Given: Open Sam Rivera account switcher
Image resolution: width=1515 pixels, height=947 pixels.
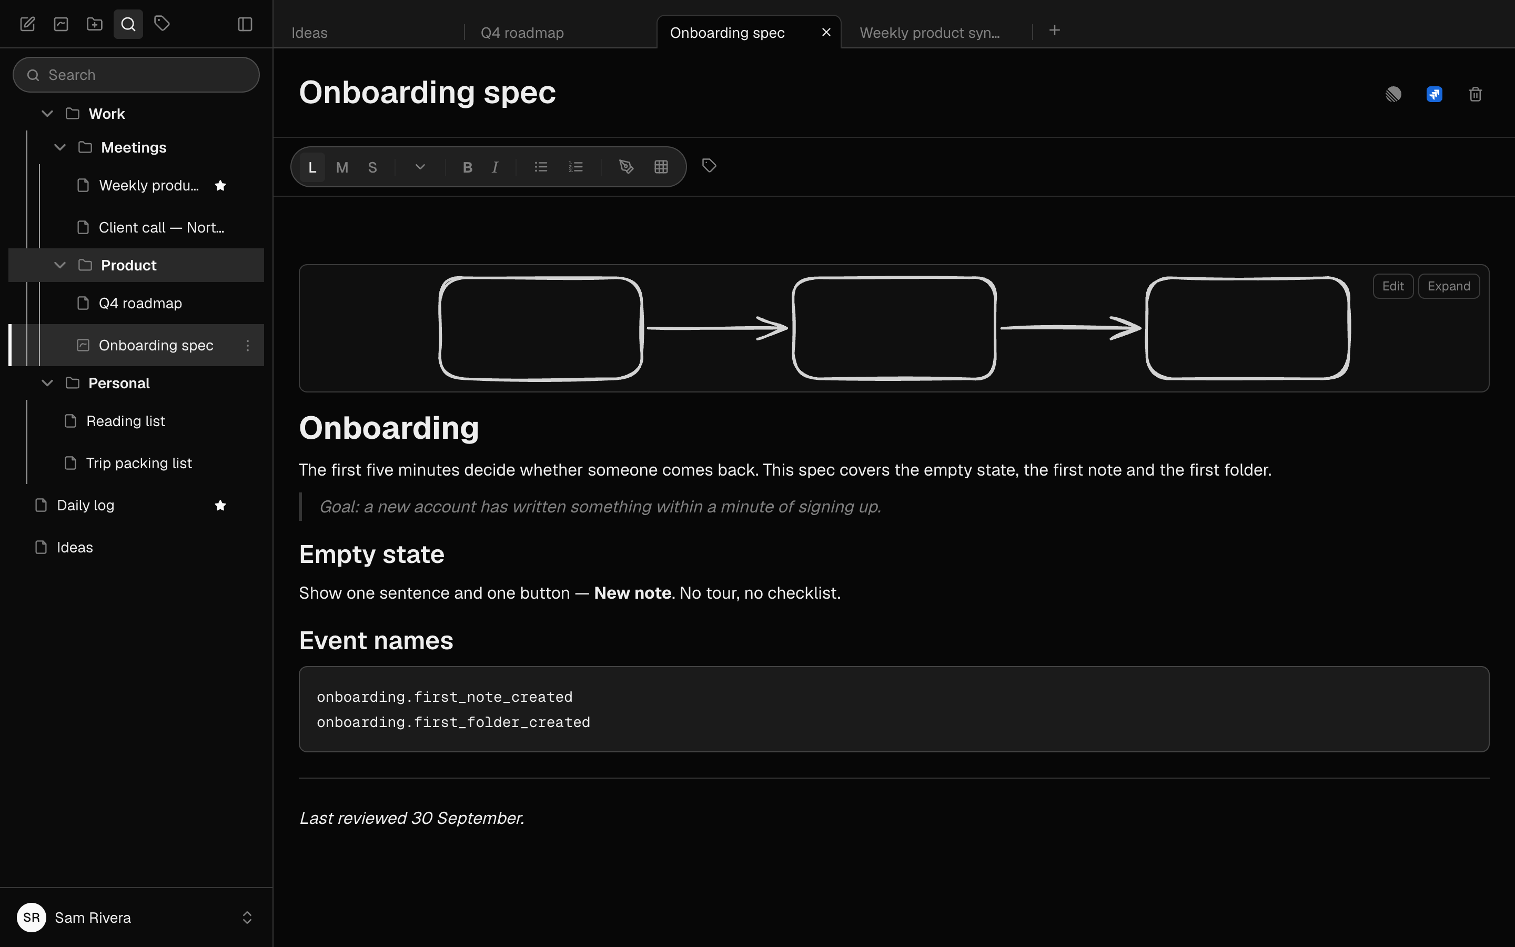Looking at the screenshot, I should click(x=136, y=918).
